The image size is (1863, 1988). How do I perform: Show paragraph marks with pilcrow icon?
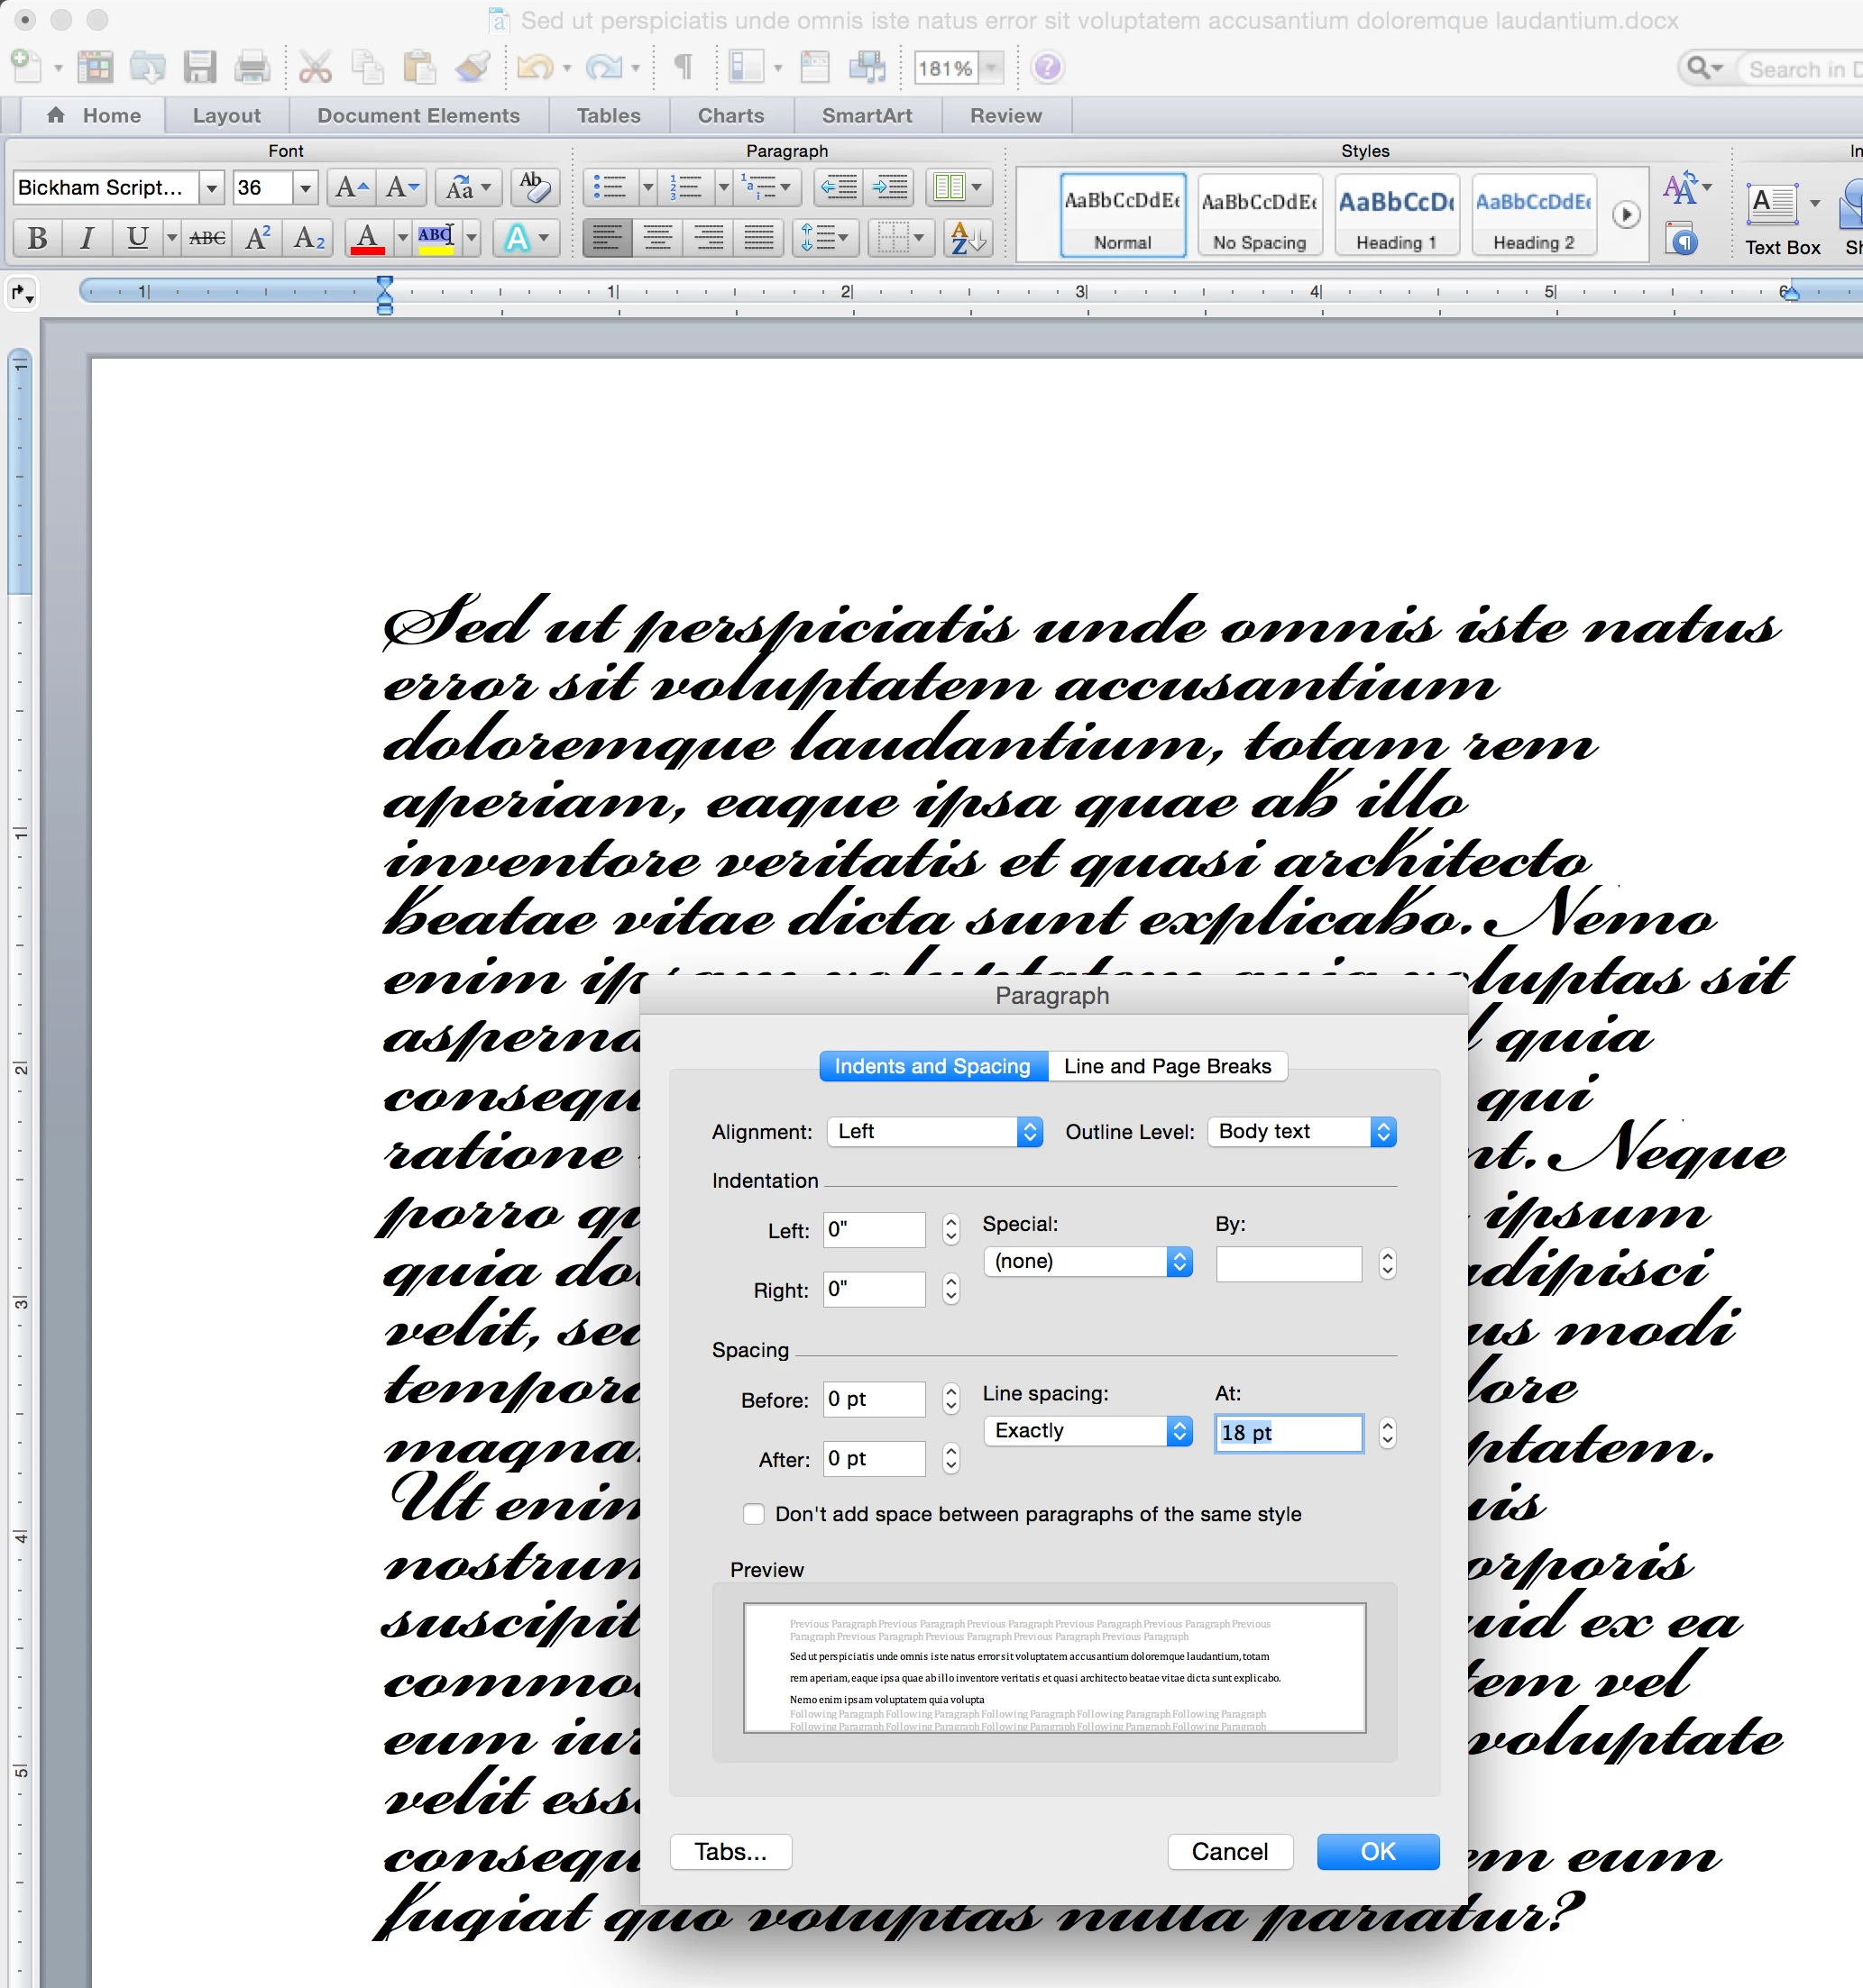(x=684, y=68)
